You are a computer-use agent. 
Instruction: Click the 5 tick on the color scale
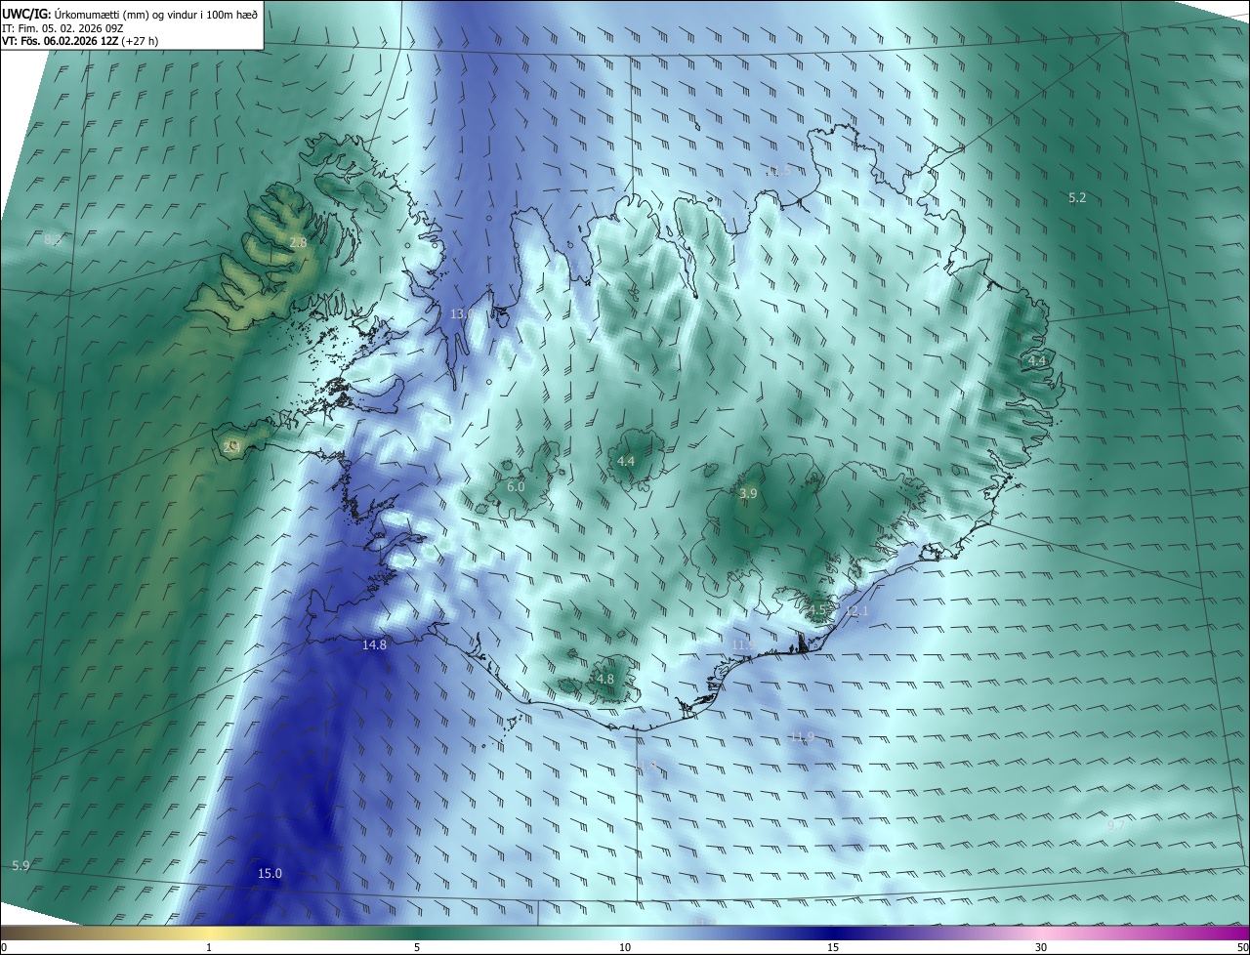[417, 947]
